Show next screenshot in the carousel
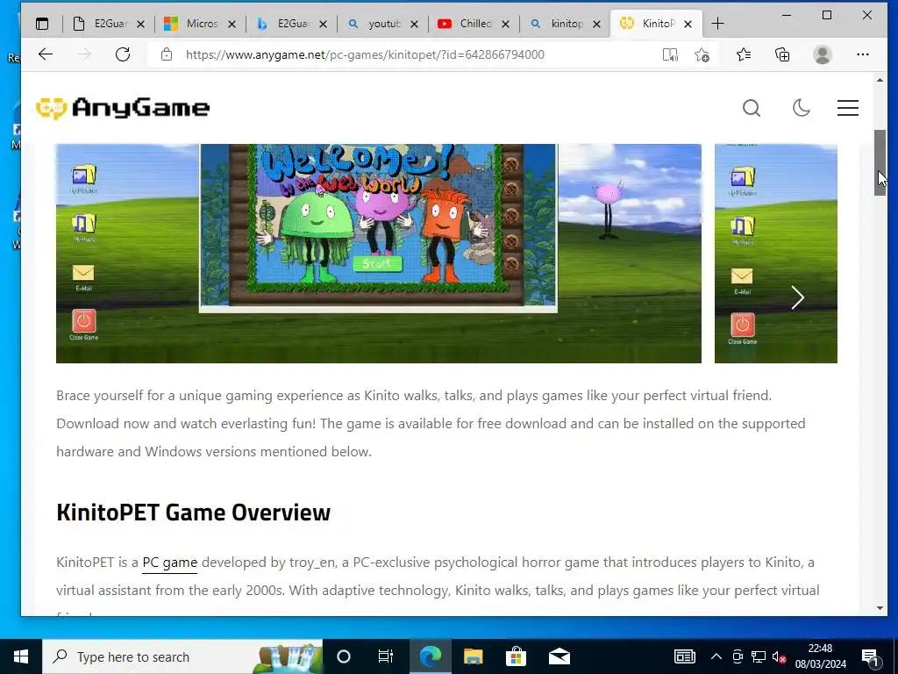The height and width of the screenshot is (674, 898). [798, 298]
